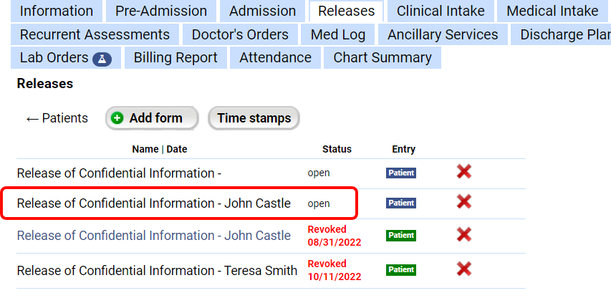Viewport: 611px width, 298px height.
Task: Click red X on open John Castle release
Action: tap(463, 201)
